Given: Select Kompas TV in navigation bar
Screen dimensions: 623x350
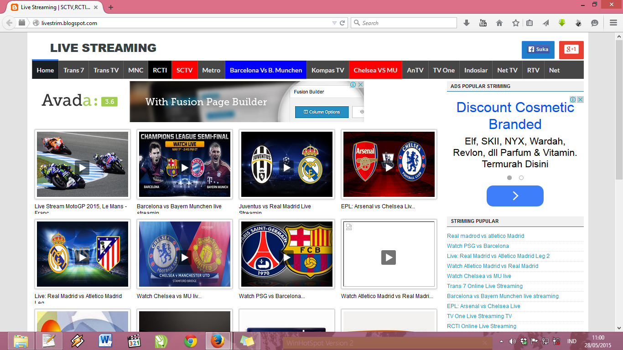Looking at the screenshot, I should (x=328, y=70).
